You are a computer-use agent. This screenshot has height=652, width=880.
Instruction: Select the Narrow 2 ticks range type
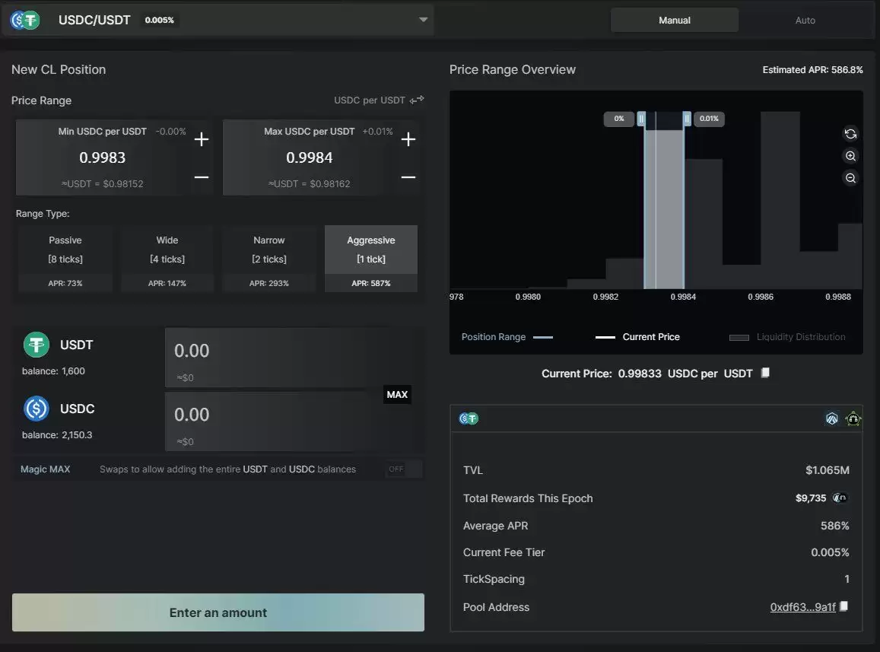269,259
